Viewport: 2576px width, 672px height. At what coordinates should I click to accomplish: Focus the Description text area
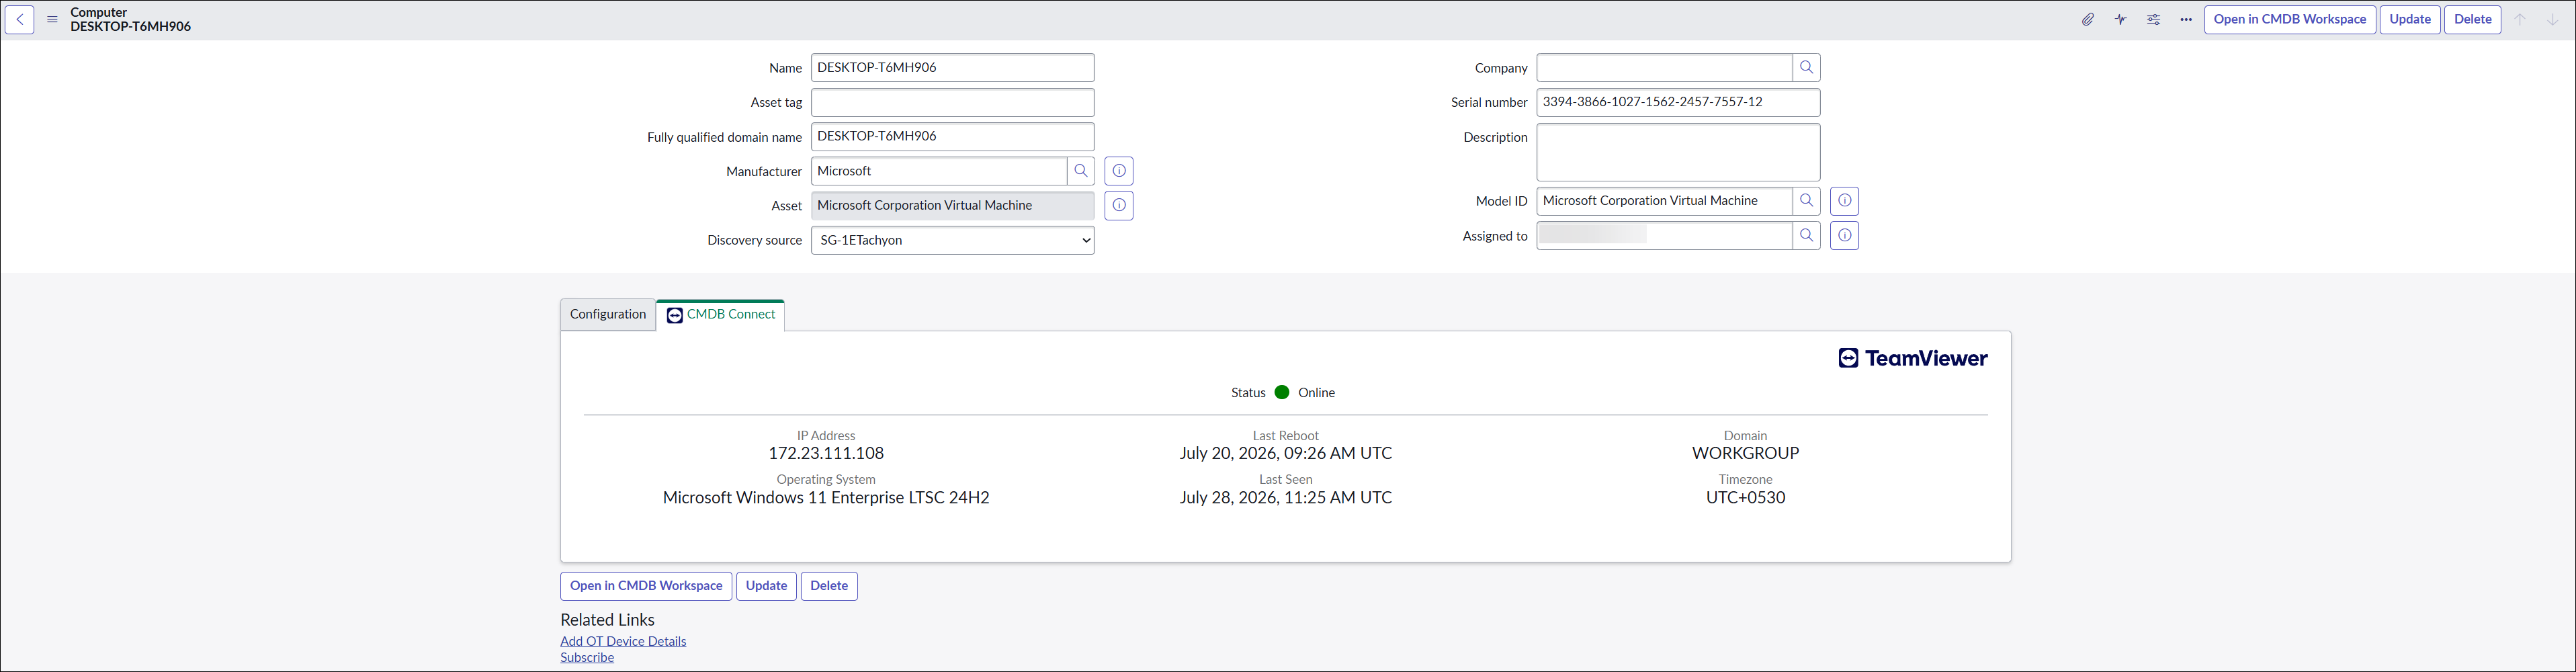pyautogui.click(x=1678, y=152)
